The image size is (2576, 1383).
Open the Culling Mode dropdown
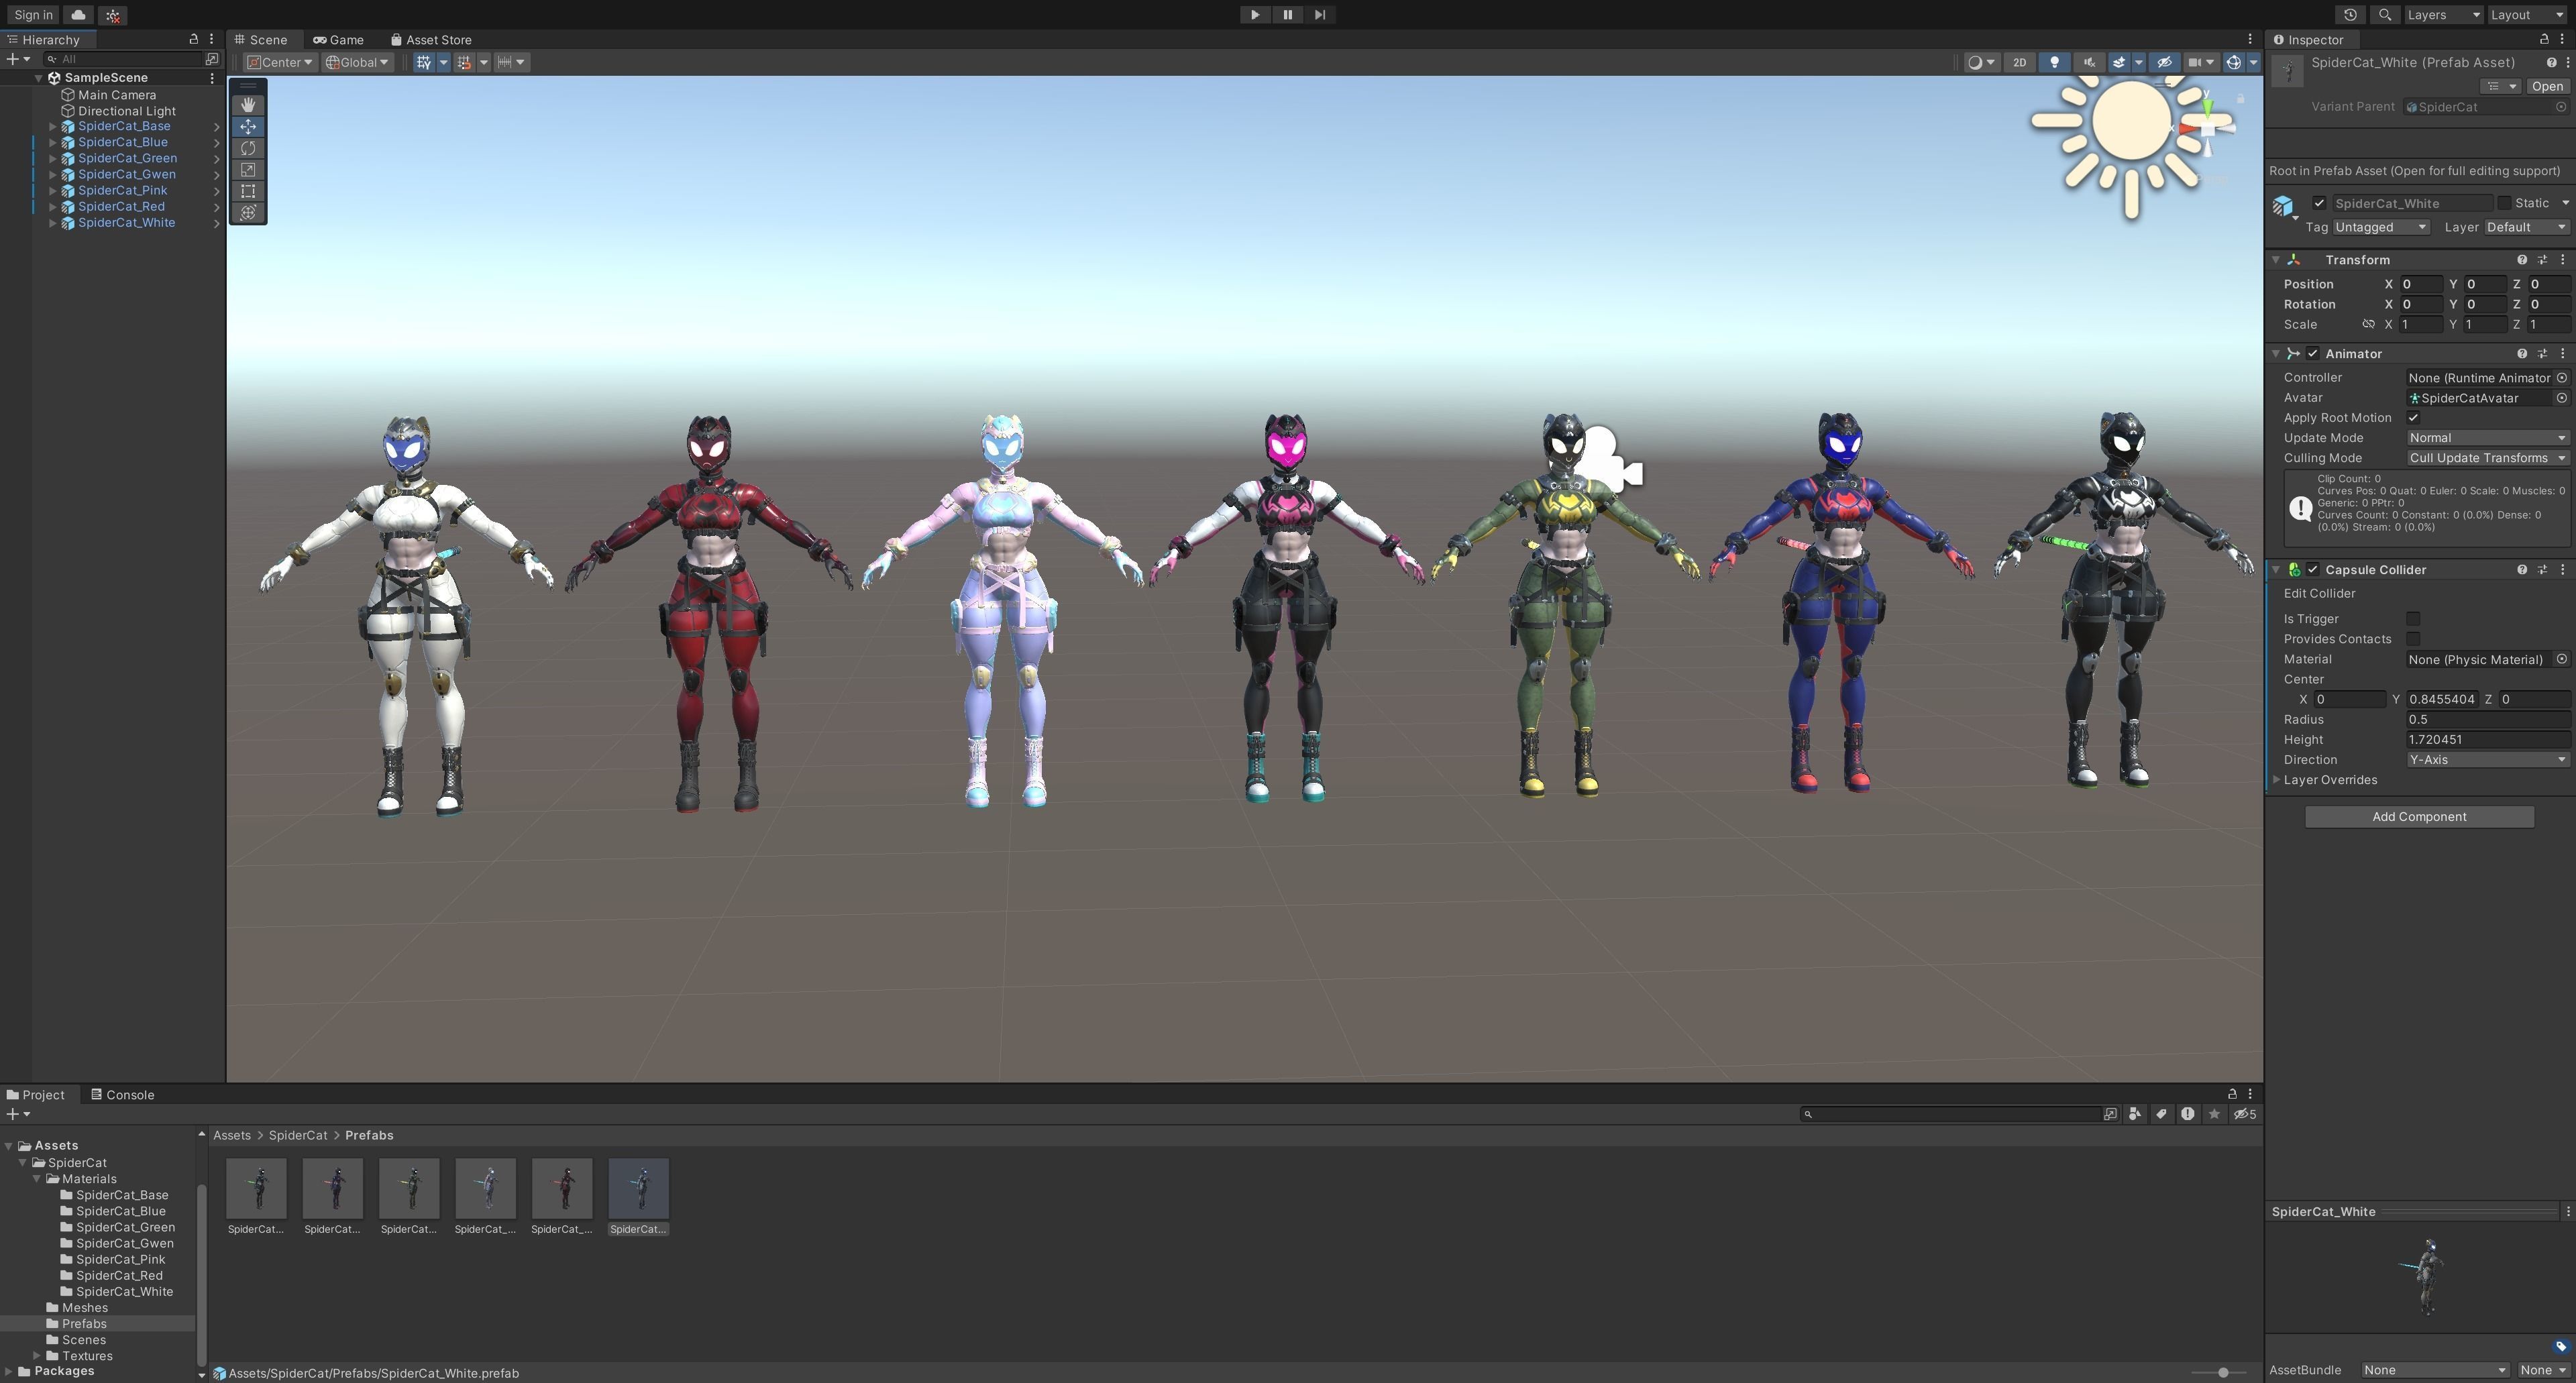pos(2486,458)
